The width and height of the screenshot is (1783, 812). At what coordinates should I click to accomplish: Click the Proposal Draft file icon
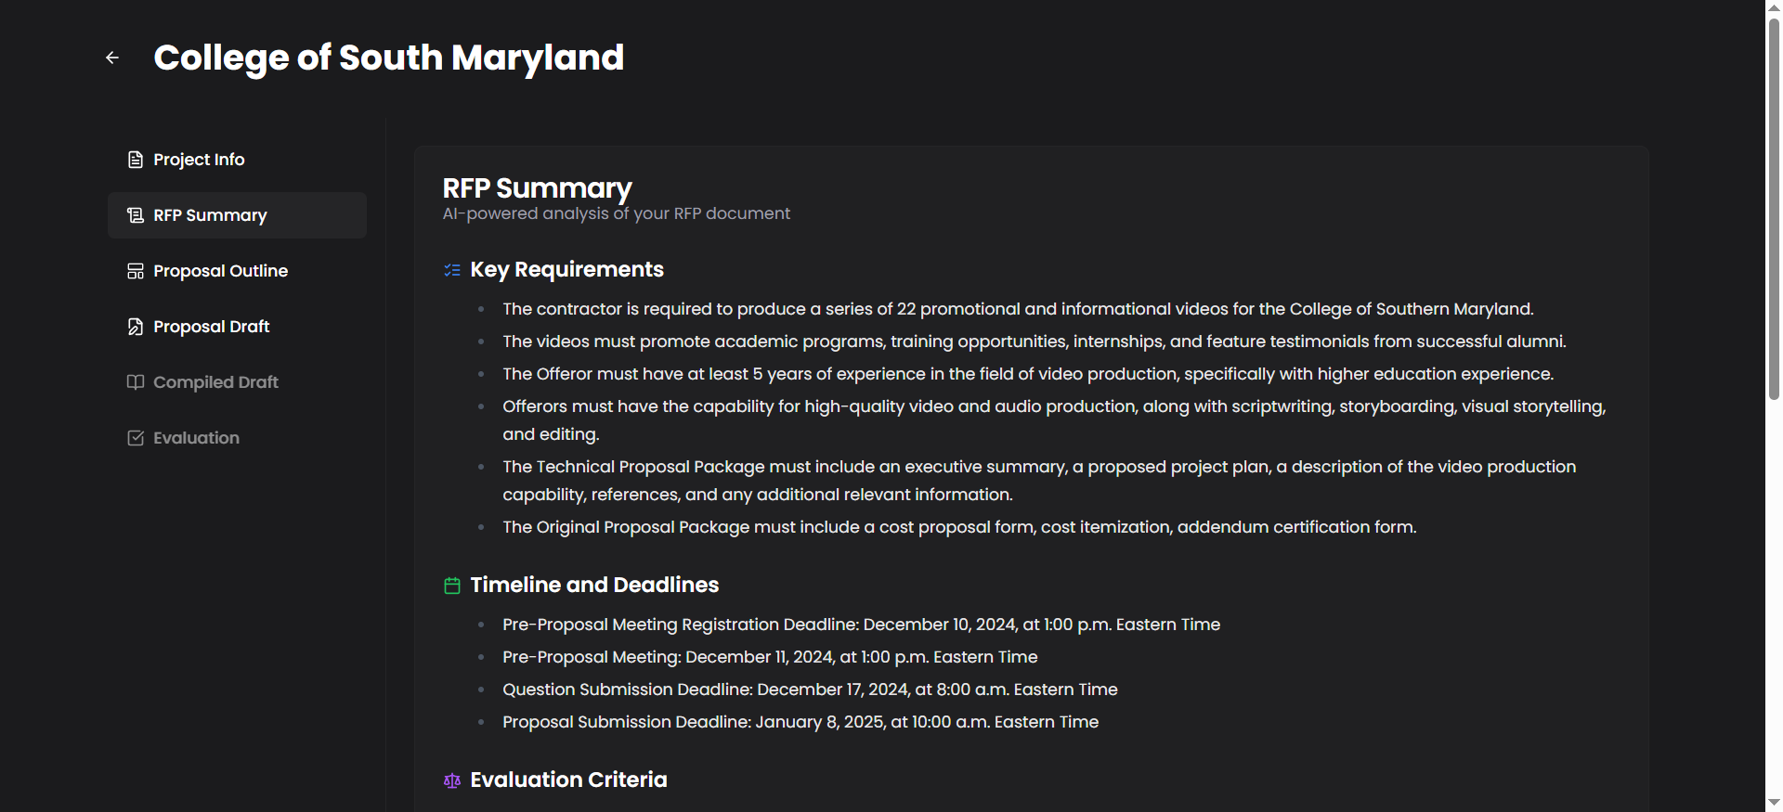tap(136, 327)
